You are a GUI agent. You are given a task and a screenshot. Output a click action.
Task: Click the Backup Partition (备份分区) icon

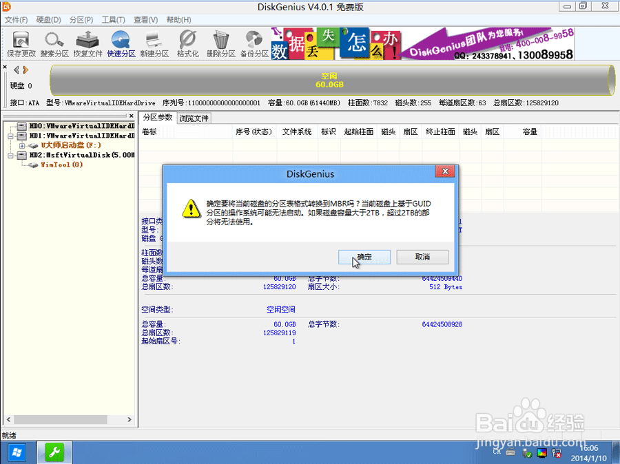[x=254, y=44]
